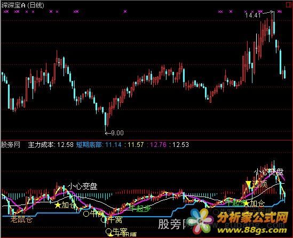
Task: Click the blue 11.14 short-term bottom value
Action: pos(113,145)
